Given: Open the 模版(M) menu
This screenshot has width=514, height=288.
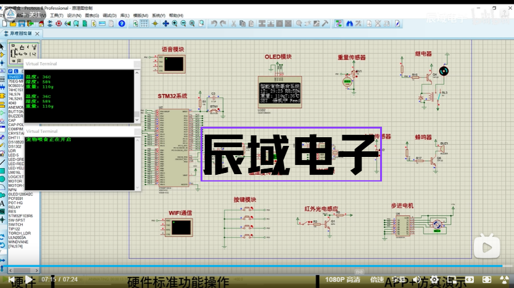Looking at the screenshot, I should pos(140,15).
